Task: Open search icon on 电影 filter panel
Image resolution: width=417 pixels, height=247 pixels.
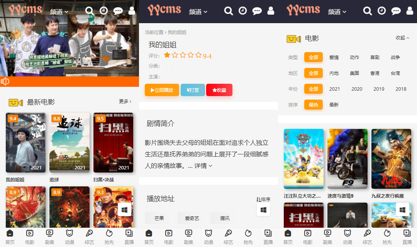Action: click(368, 11)
